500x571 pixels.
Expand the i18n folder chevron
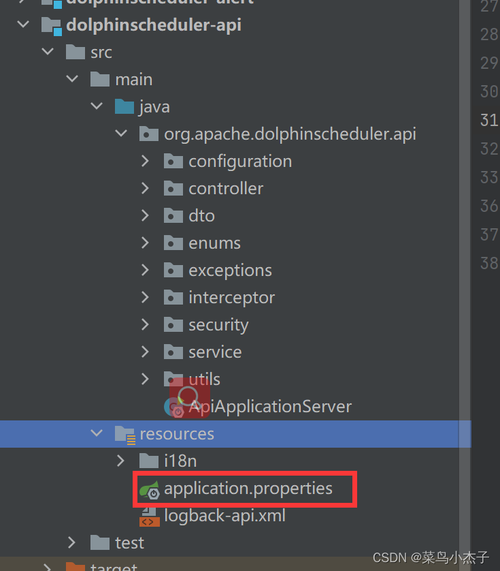click(120, 461)
